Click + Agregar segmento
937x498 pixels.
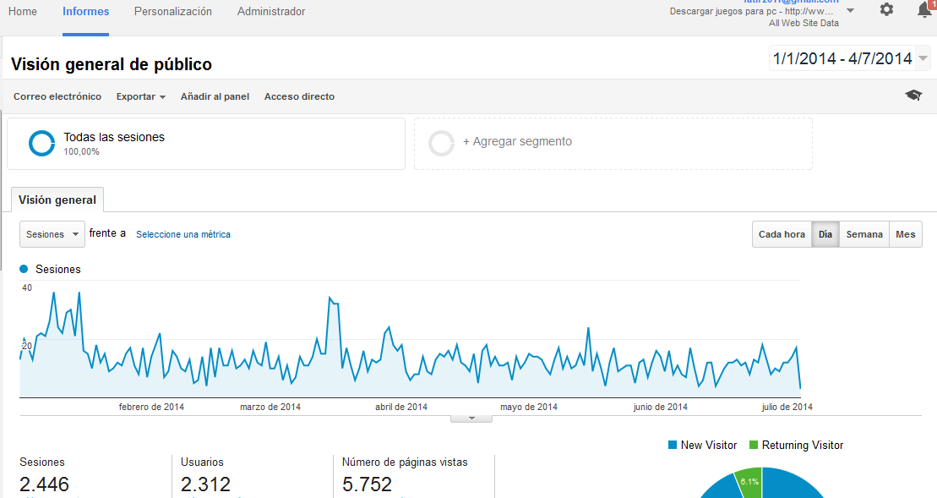coord(517,142)
